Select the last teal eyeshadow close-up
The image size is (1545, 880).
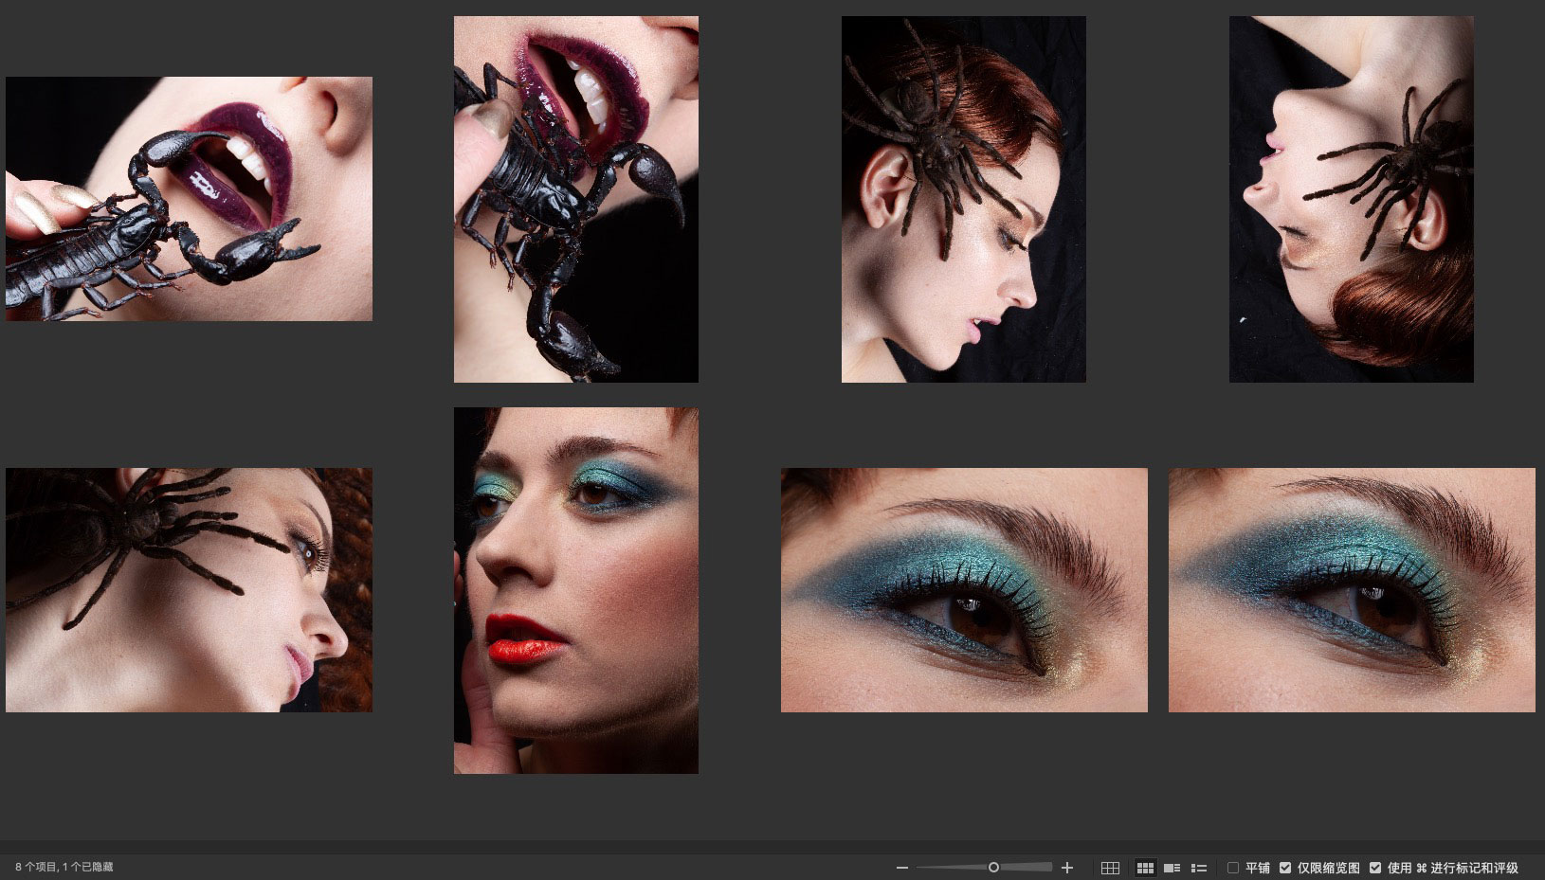point(1351,589)
